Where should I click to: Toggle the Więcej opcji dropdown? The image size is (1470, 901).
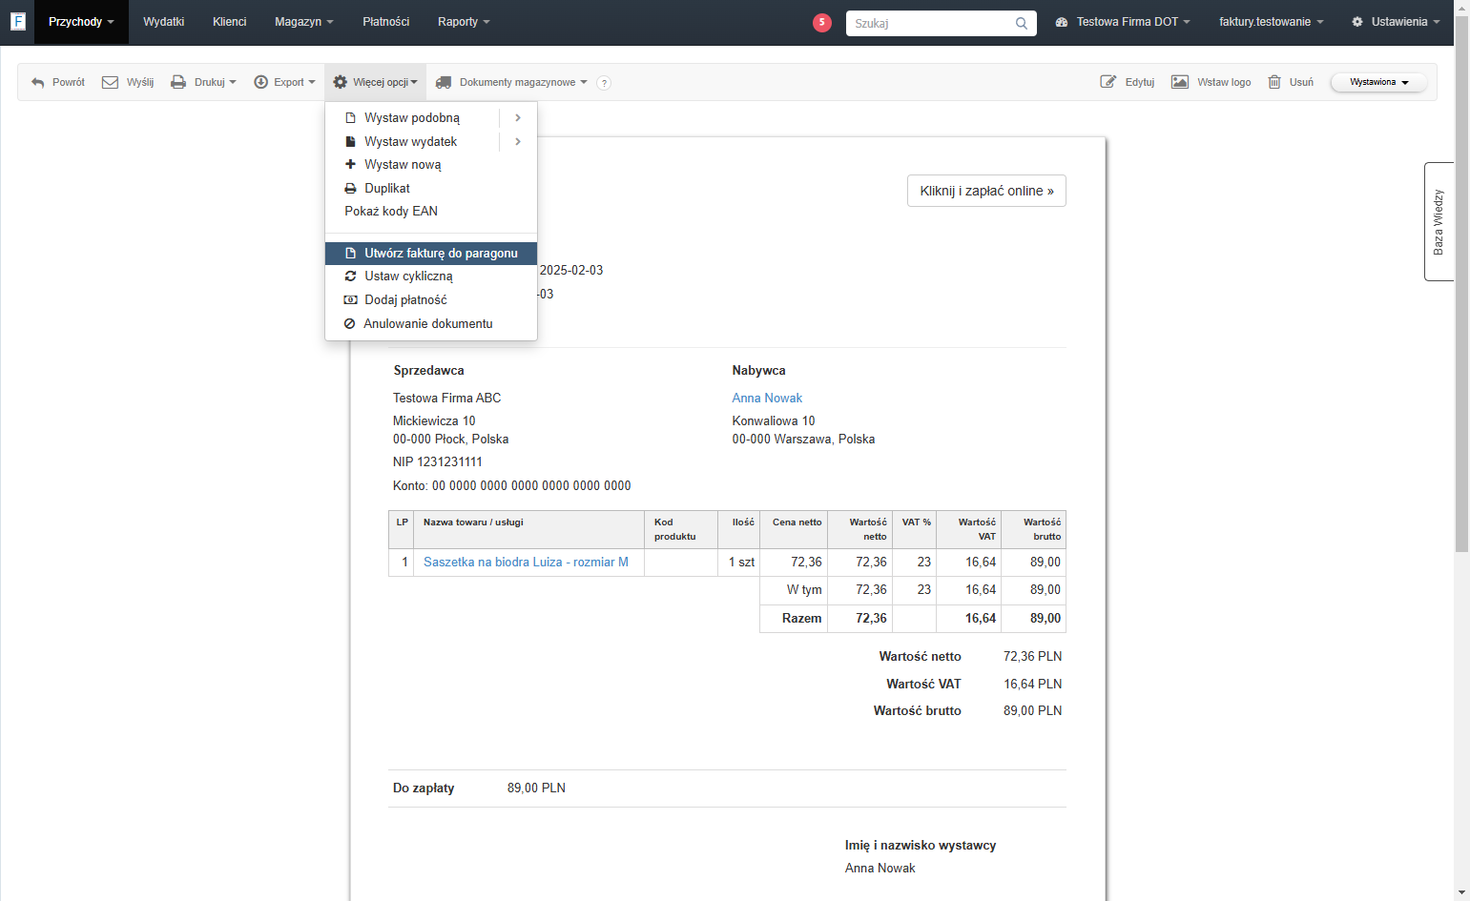[x=375, y=83]
